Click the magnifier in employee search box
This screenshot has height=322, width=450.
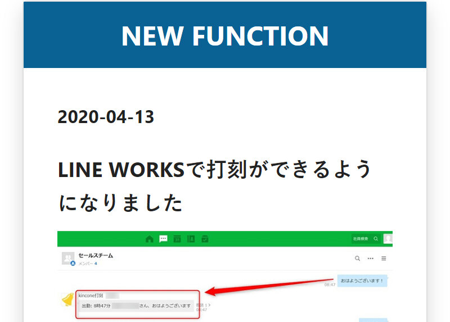pyautogui.click(x=376, y=239)
